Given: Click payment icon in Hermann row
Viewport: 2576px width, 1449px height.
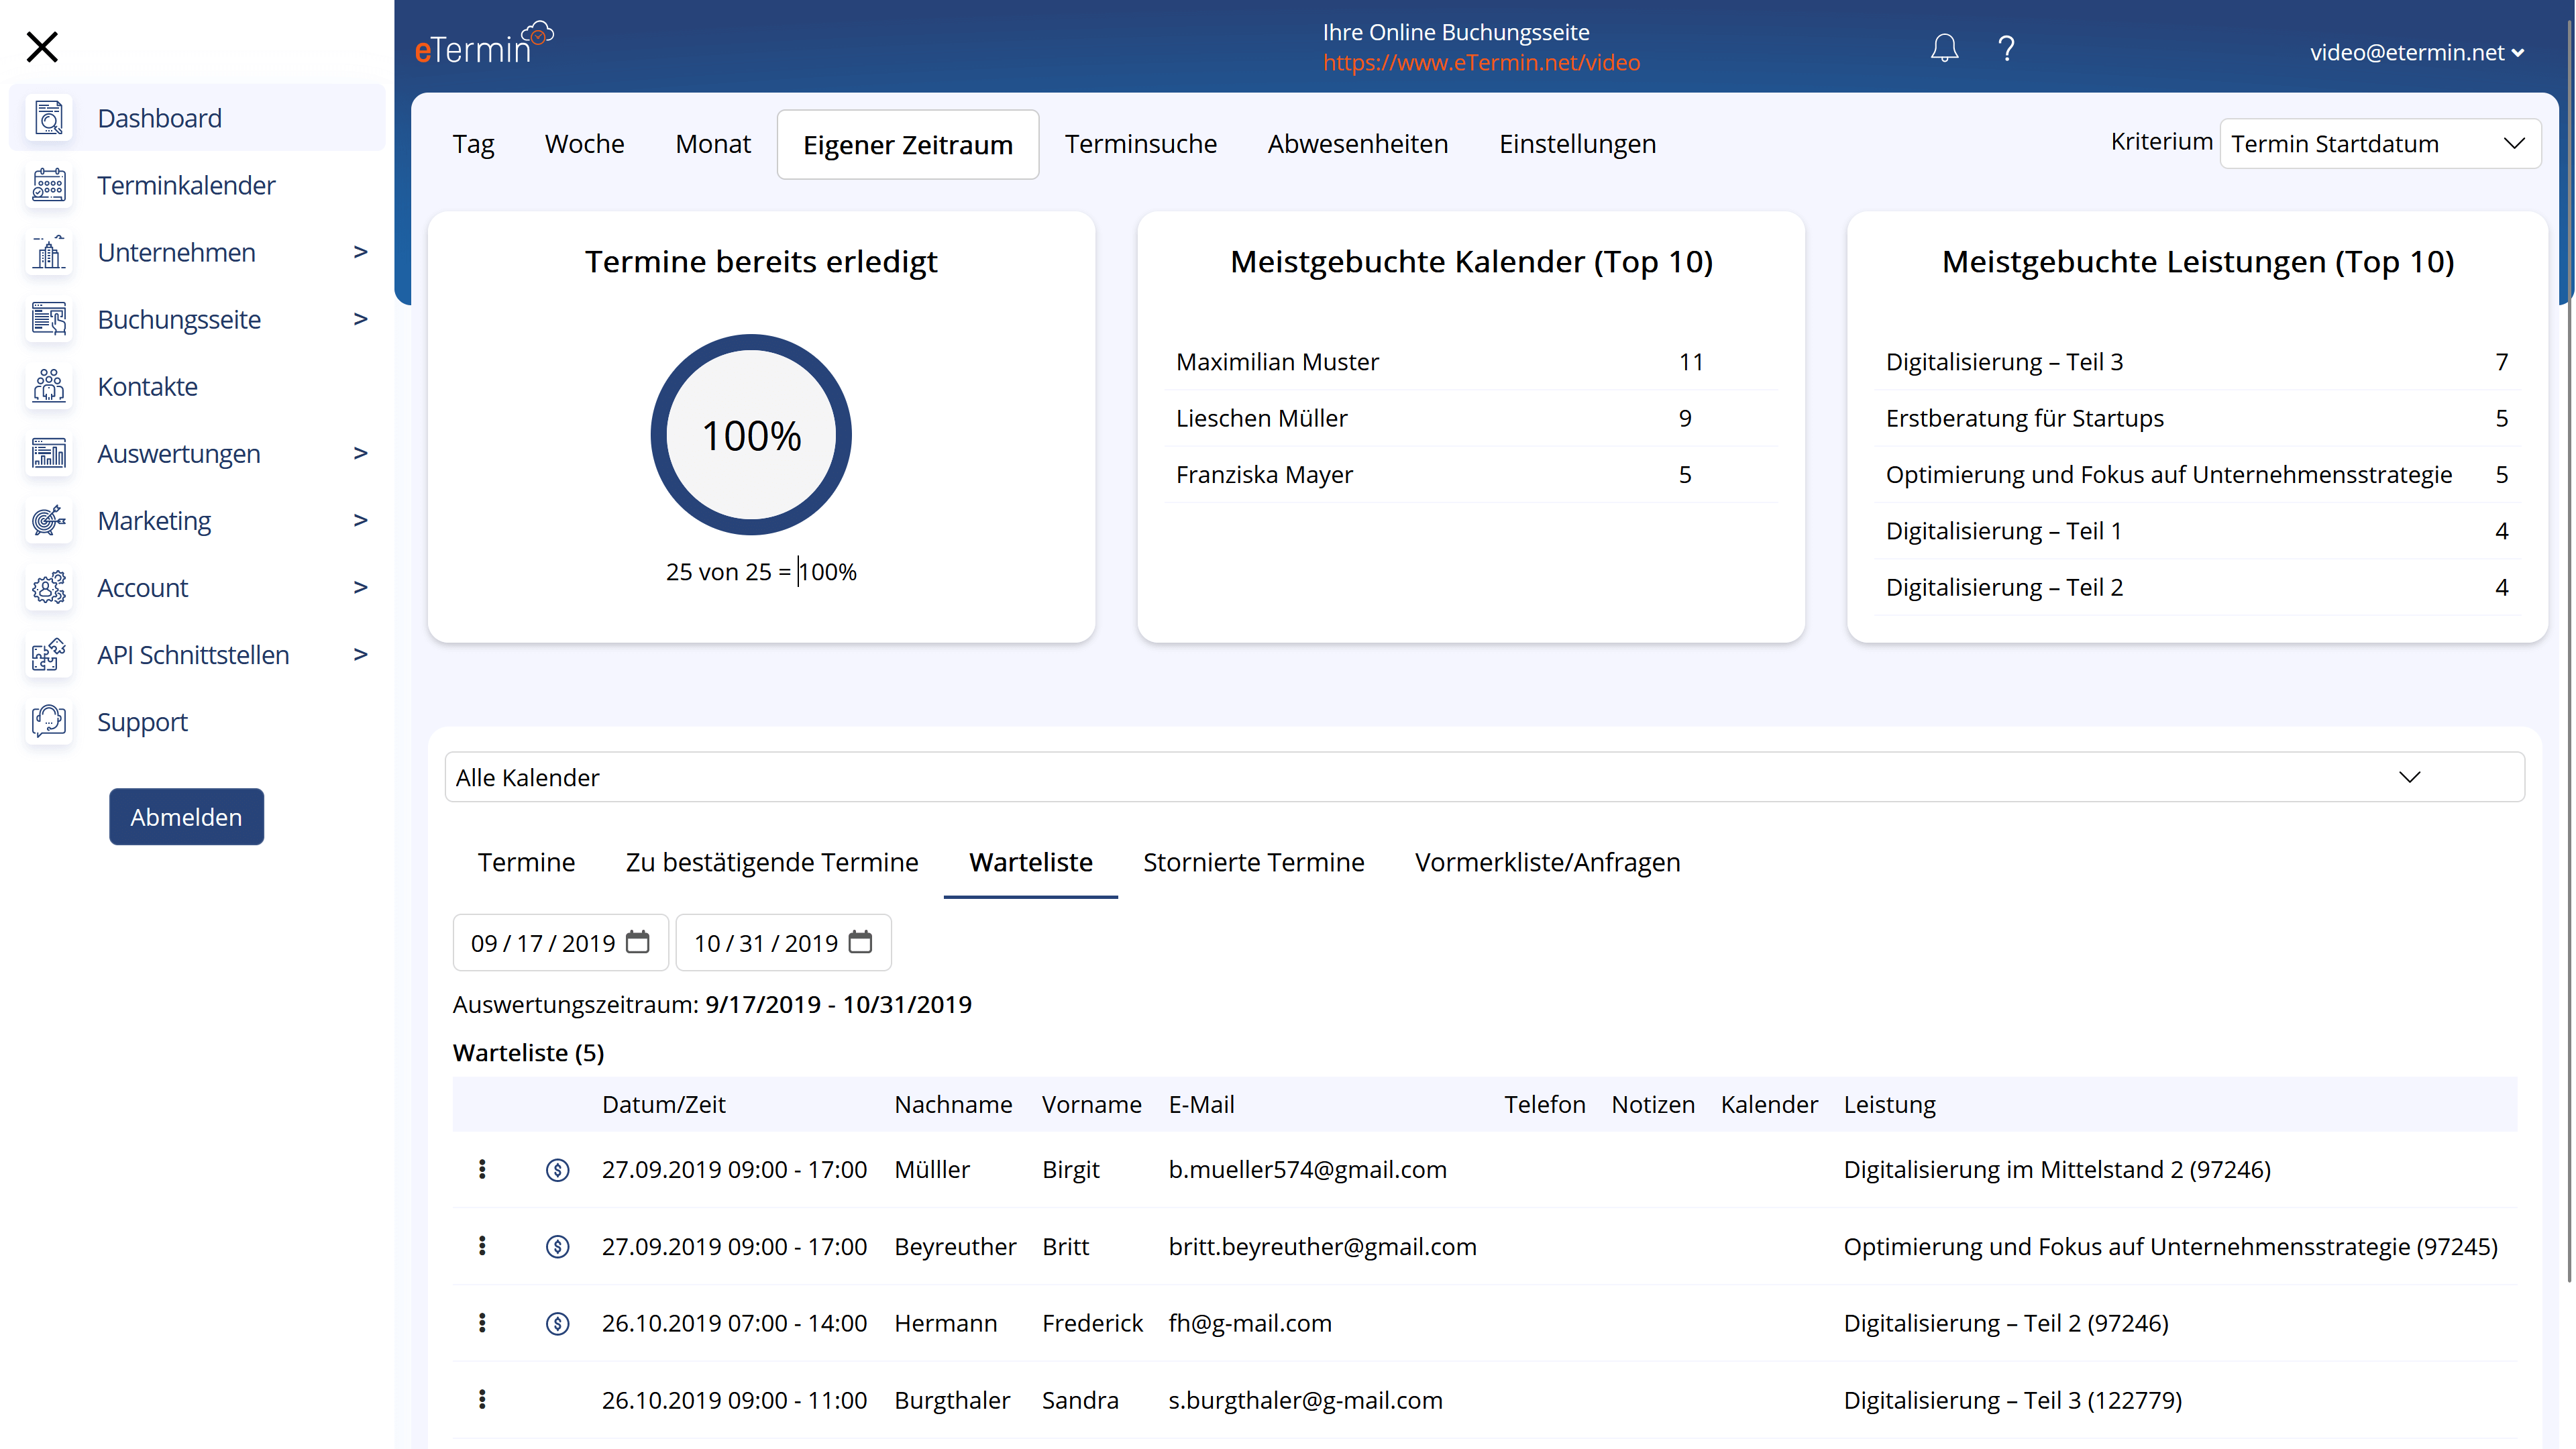Looking at the screenshot, I should point(557,1323).
